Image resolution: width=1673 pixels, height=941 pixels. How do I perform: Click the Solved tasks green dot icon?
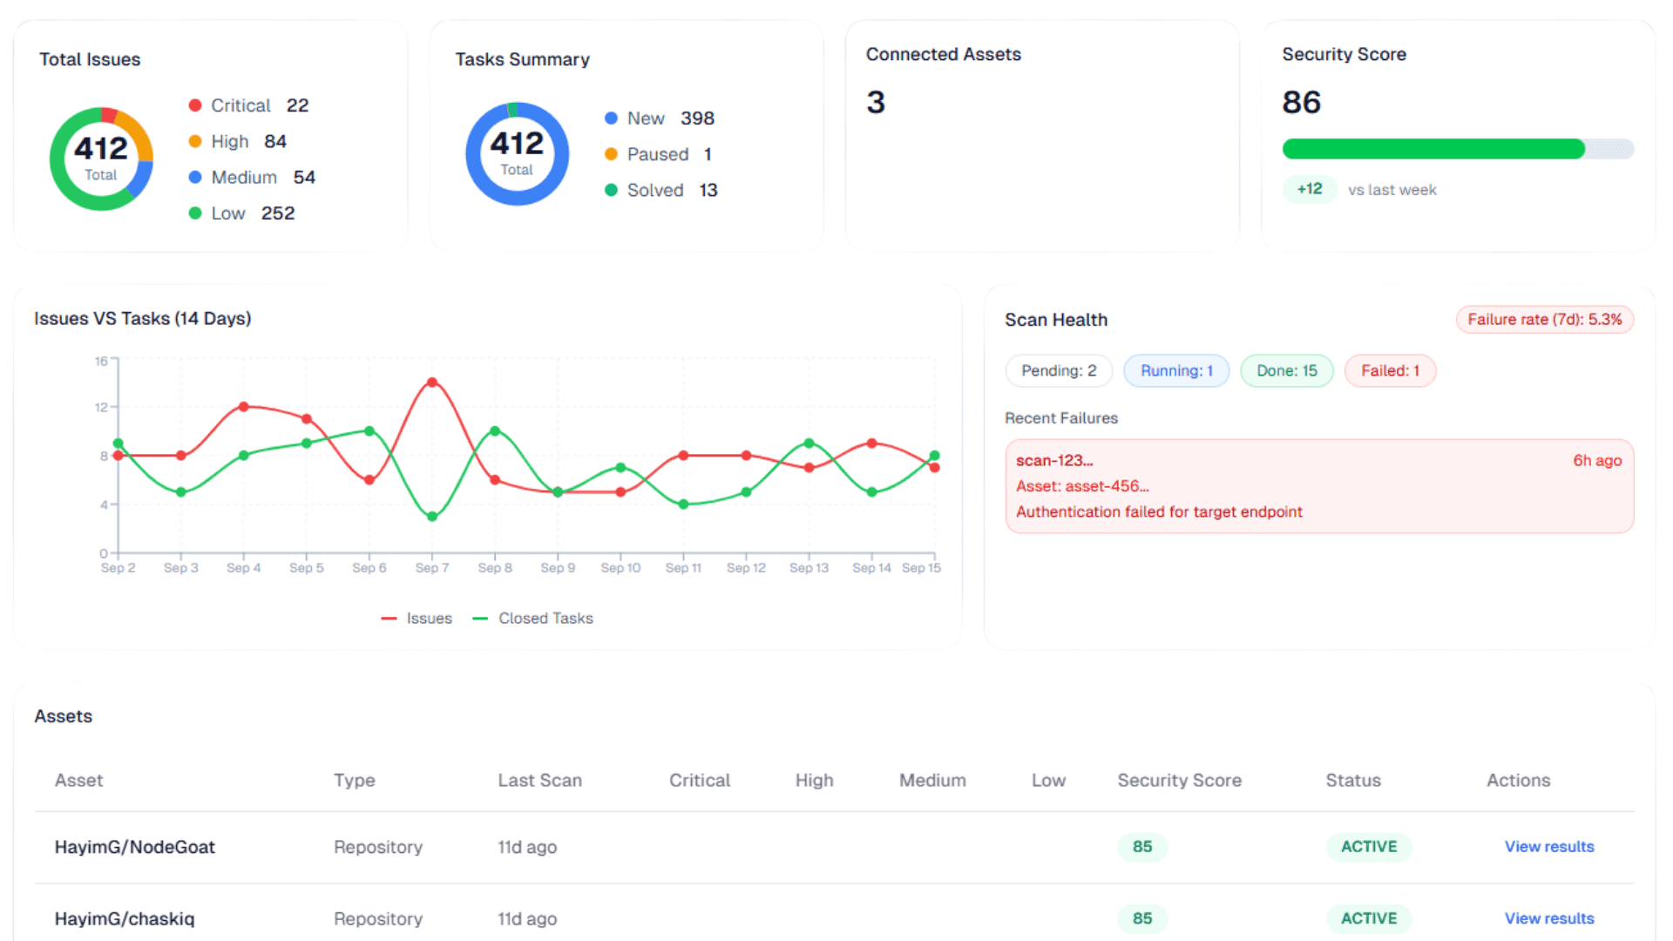[611, 190]
